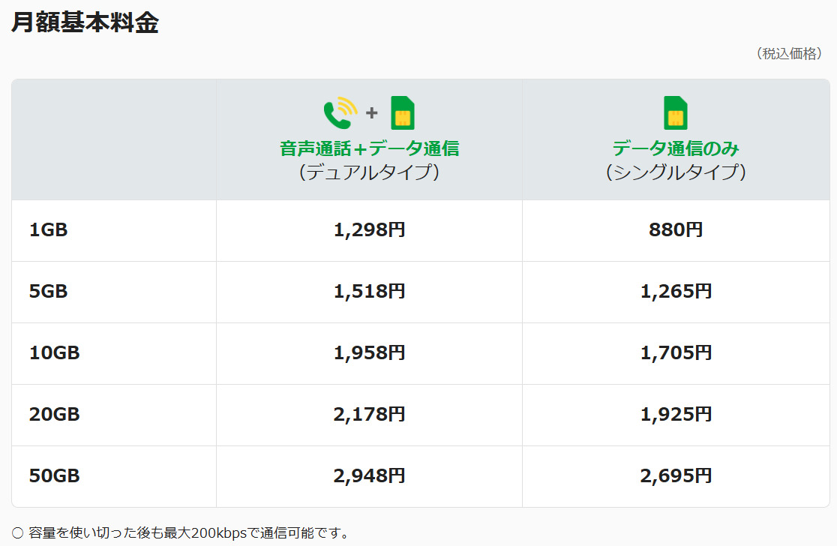Click the 5GB row label
The height and width of the screenshot is (546, 837).
pyautogui.click(x=48, y=292)
